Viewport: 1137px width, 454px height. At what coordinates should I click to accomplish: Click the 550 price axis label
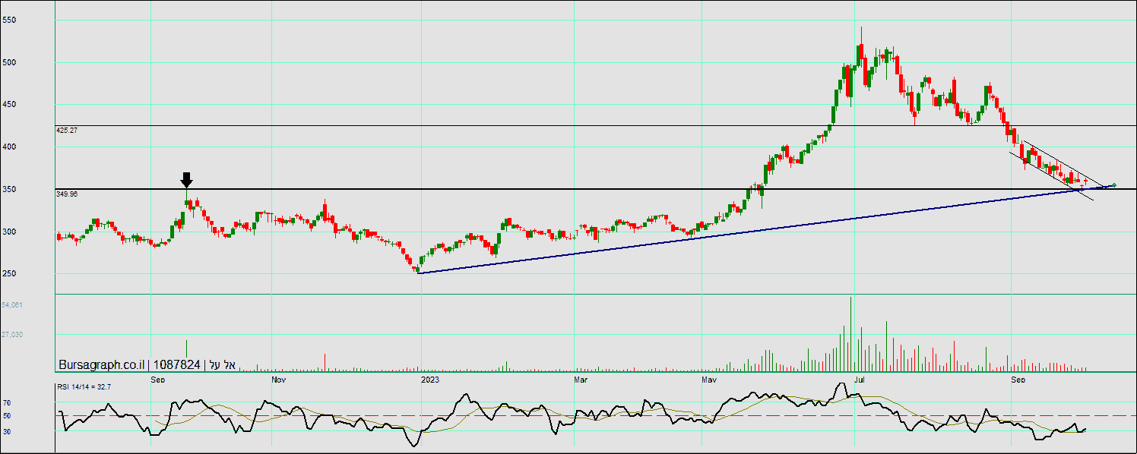click(9, 20)
